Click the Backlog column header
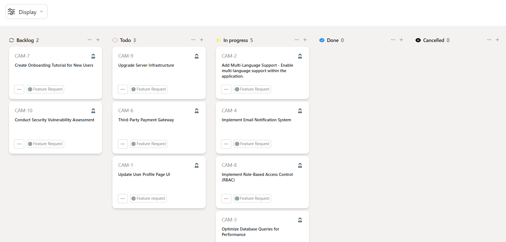This screenshot has height=242, width=506. [25, 40]
